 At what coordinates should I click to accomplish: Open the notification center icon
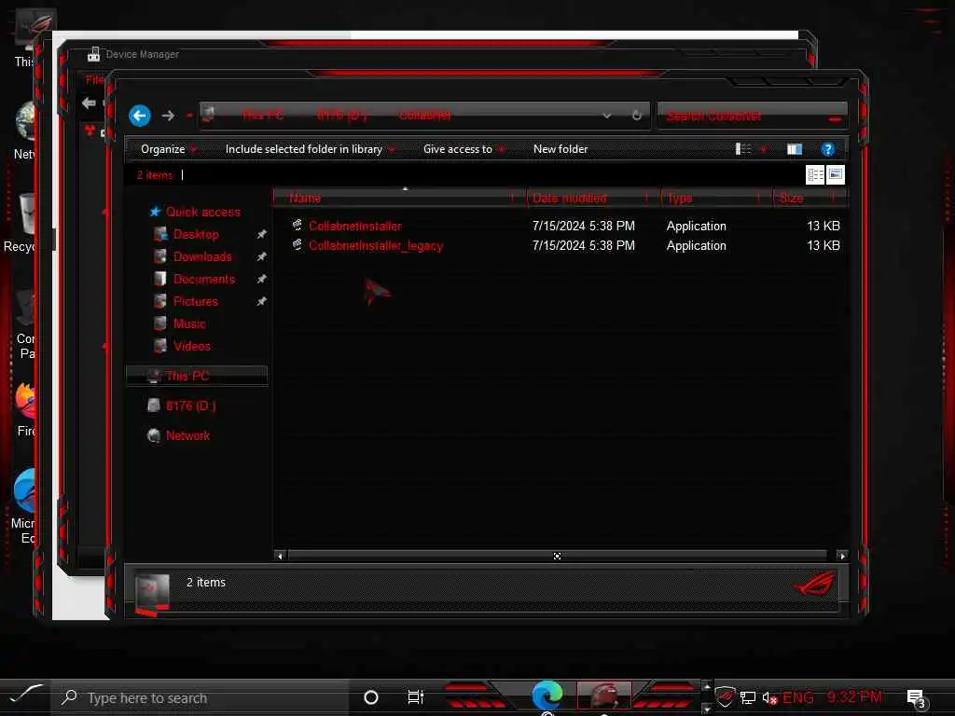coord(916,698)
